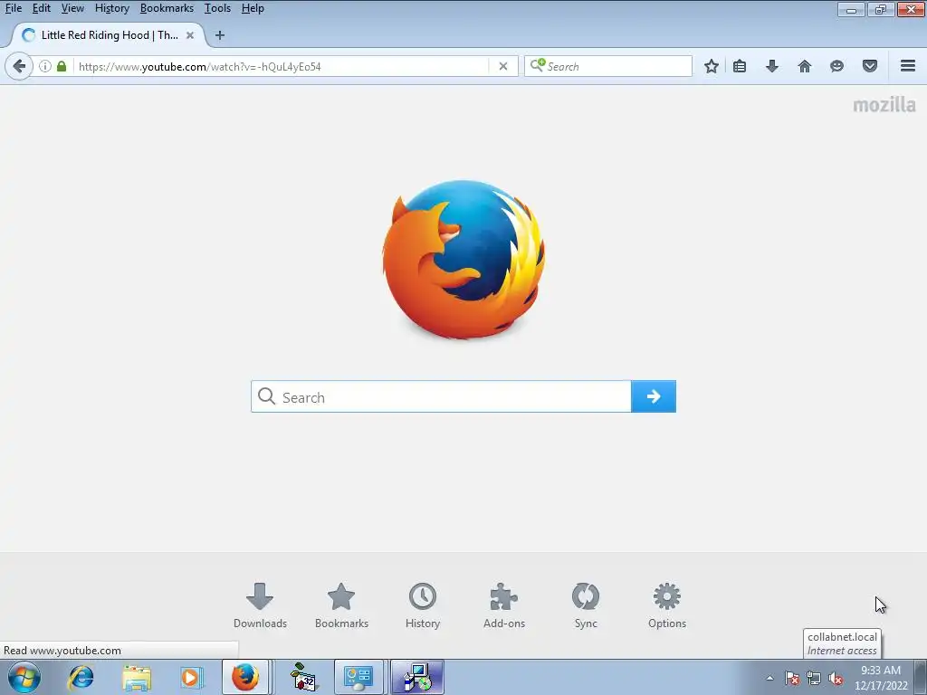Stop loading the page with the X button
Screen dimensions: 927x695
pos(503,66)
